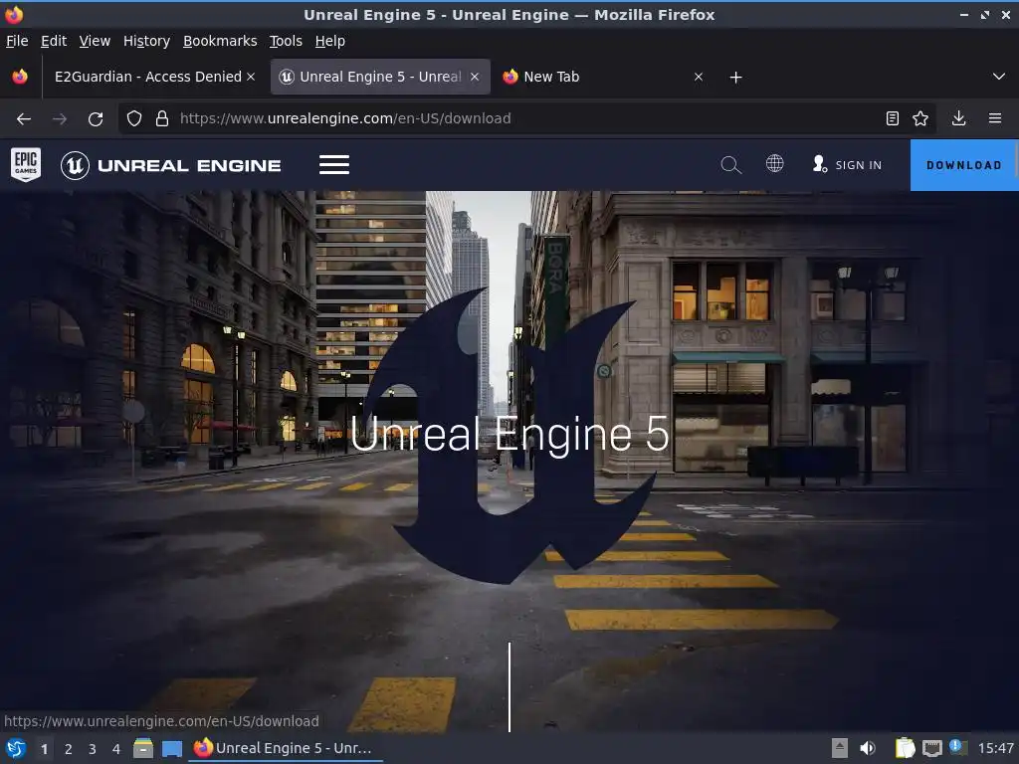Open the Tools menu

(x=286, y=41)
